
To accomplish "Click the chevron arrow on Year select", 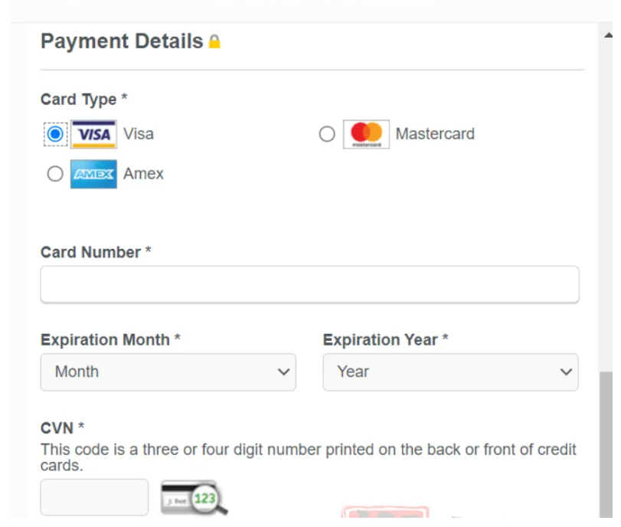I will point(566,372).
